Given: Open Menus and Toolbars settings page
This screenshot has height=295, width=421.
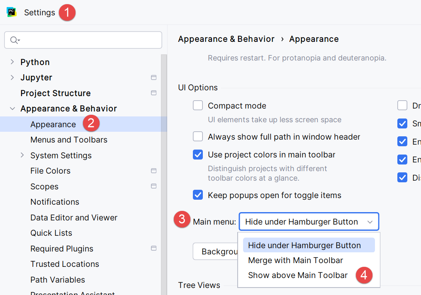Looking at the screenshot, I should tap(69, 140).
